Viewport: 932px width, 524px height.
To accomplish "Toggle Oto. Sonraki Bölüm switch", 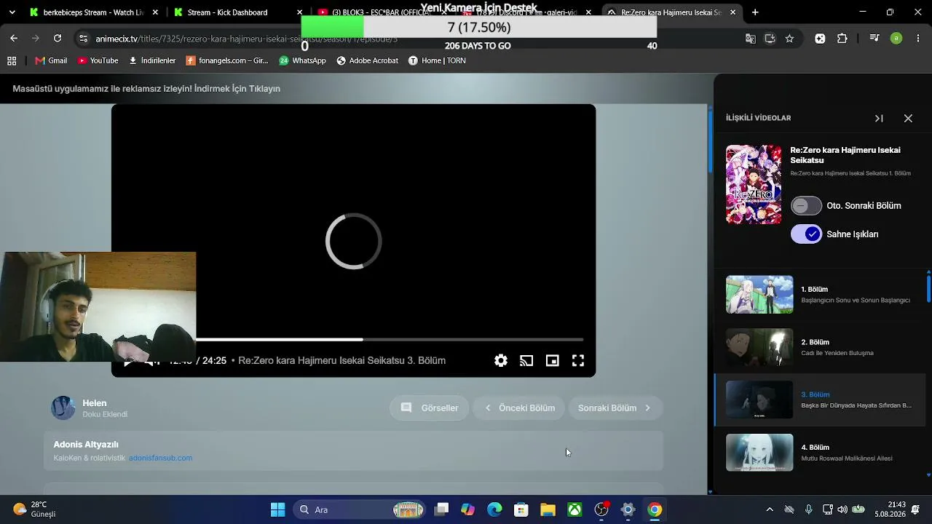I will tap(806, 206).
